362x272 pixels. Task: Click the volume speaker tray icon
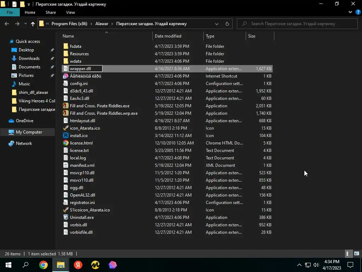click(316, 265)
